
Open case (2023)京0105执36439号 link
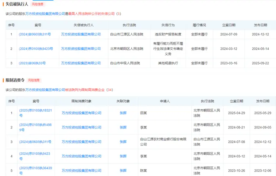pyautogui.click(x=36, y=170)
